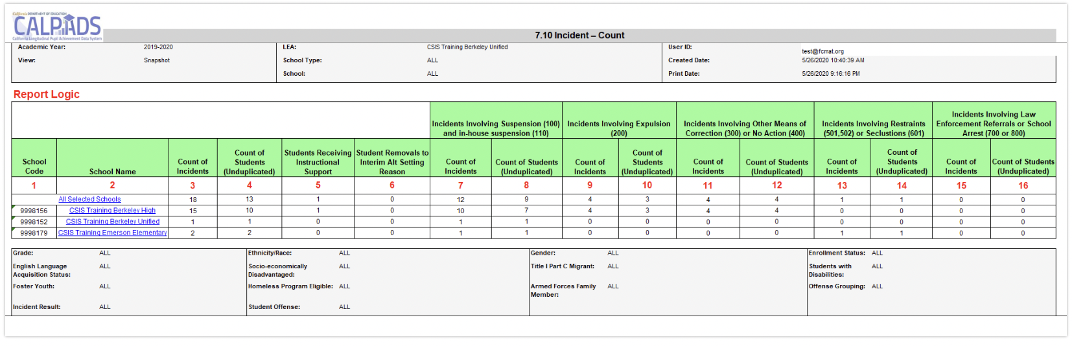1072x346 pixels.
Task: Click red column number 2
Action: (x=112, y=185)
